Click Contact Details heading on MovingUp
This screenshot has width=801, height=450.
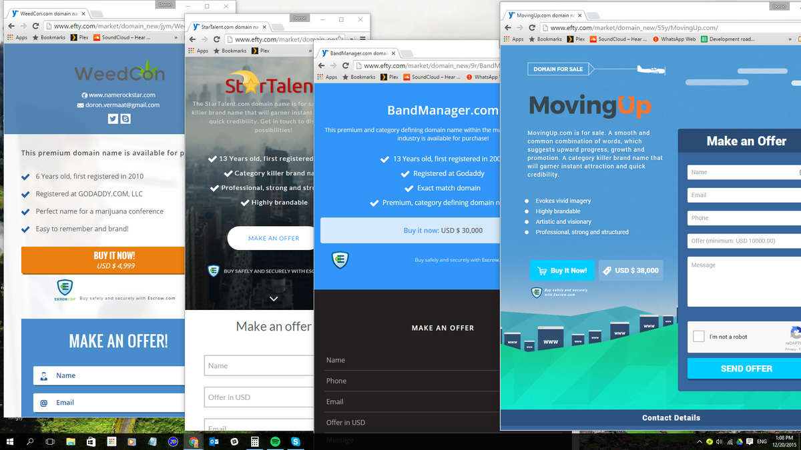[671, 418]
